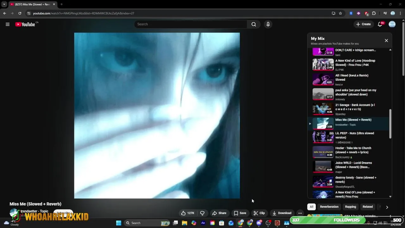Click the Windows Start button
This screenshot has width=405, height=228.
tap(119, 223)
